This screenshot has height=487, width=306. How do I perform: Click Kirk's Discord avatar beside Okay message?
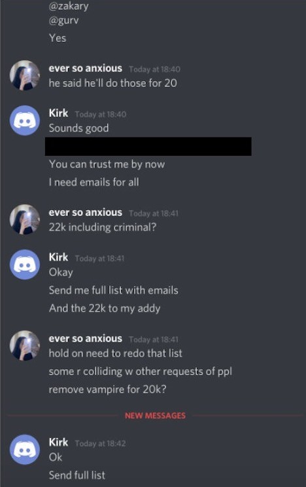click(x=25, y=264)
